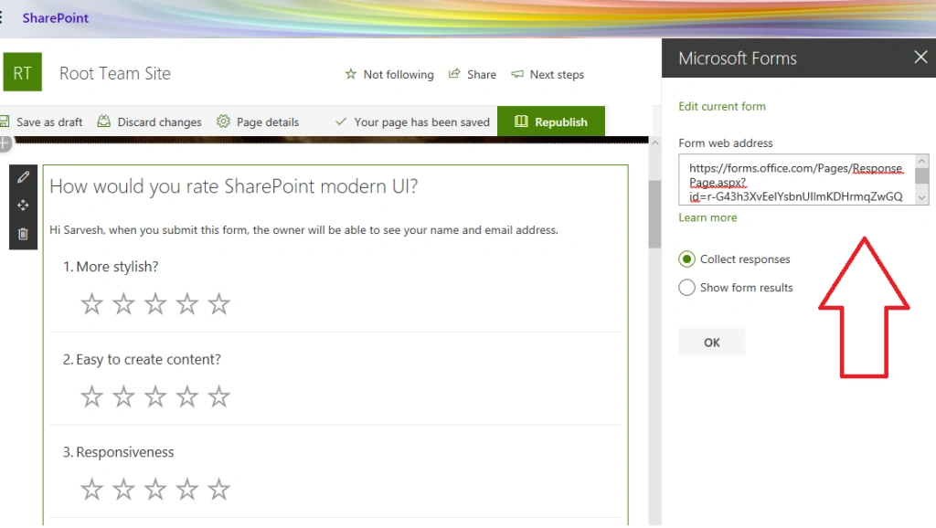Click the page scrollbar up arrow
The image size is (936, 528).
654,143
